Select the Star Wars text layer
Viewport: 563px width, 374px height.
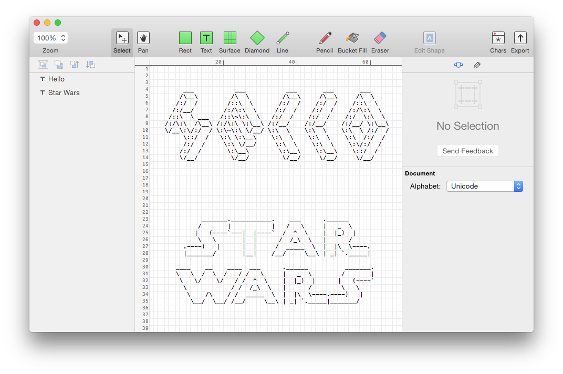point(64,92)
